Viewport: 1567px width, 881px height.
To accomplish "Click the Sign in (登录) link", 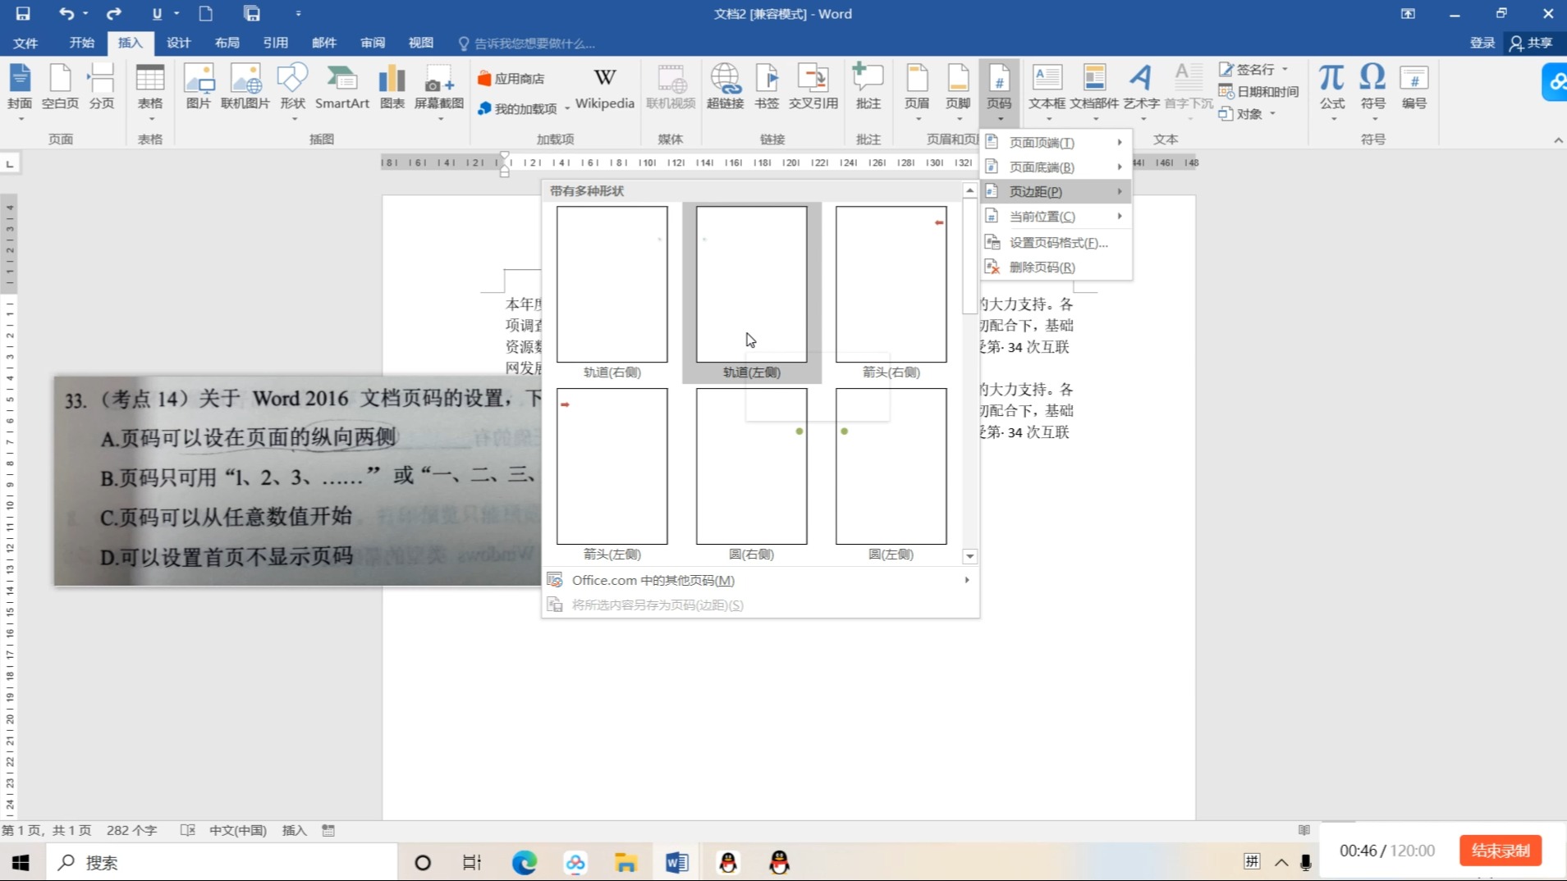I will click(1482, 43).
